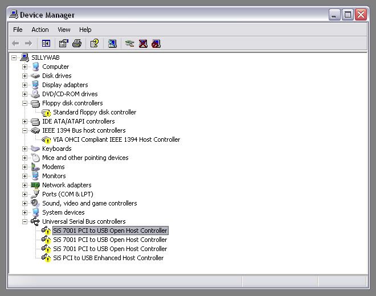Click Scan for hardware changes icon
The height and width of the screenshot is (296, 376).
[x=112, y=43]
